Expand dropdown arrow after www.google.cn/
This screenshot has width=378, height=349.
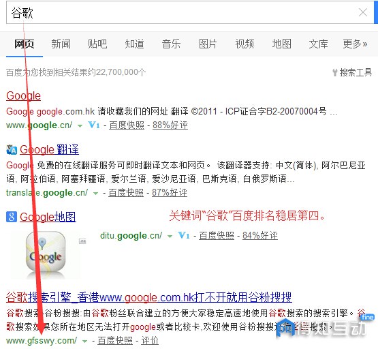(80, 126)
